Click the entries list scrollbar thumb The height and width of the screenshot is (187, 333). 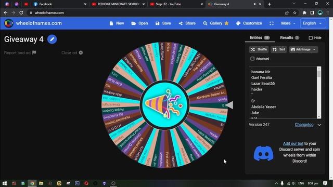(x=319, y=74)
